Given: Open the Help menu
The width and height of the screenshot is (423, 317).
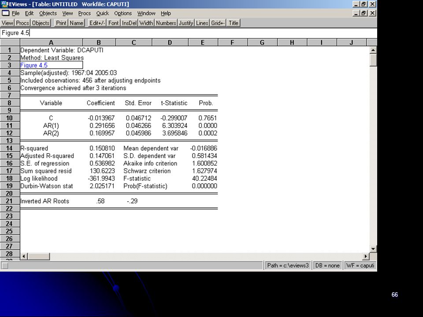Looking at the screenshot, I should (x=166, y=13).
